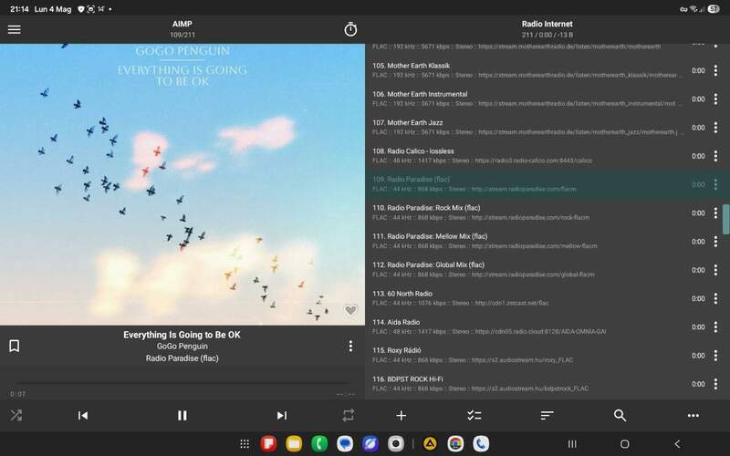Open options for 113. 60 North Radio
730x456 pixels.
(715, 298)
